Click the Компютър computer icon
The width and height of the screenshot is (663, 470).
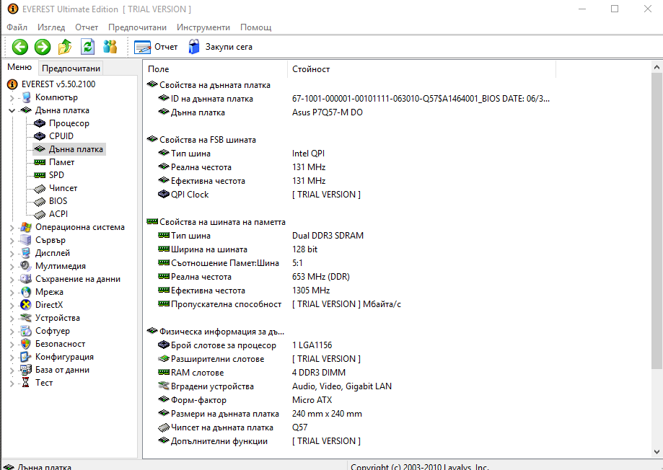point(26,97)
